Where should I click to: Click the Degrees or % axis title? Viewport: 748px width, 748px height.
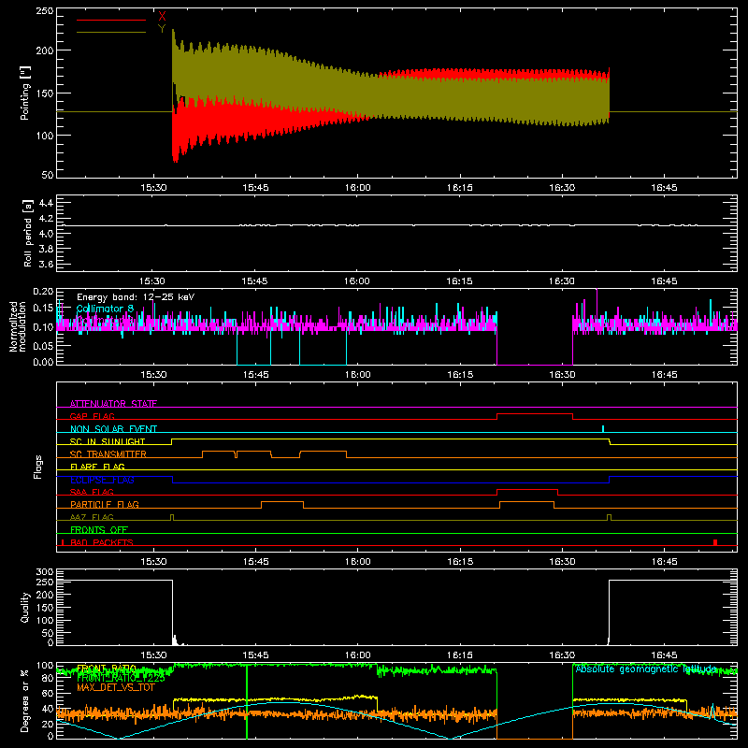coord(25,700)
